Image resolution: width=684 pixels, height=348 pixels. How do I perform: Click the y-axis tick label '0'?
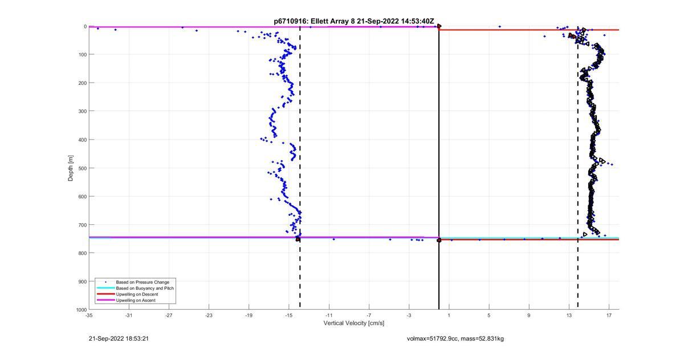click(x=85, y=26)
